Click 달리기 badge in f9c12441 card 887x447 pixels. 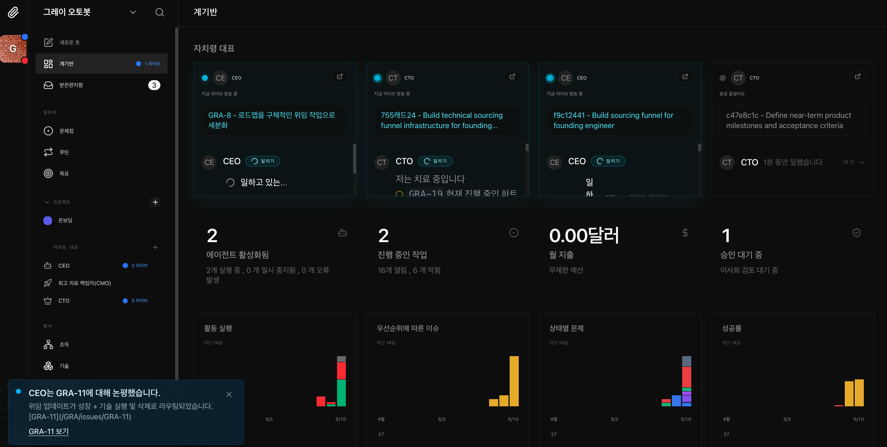tap(608, 161)
